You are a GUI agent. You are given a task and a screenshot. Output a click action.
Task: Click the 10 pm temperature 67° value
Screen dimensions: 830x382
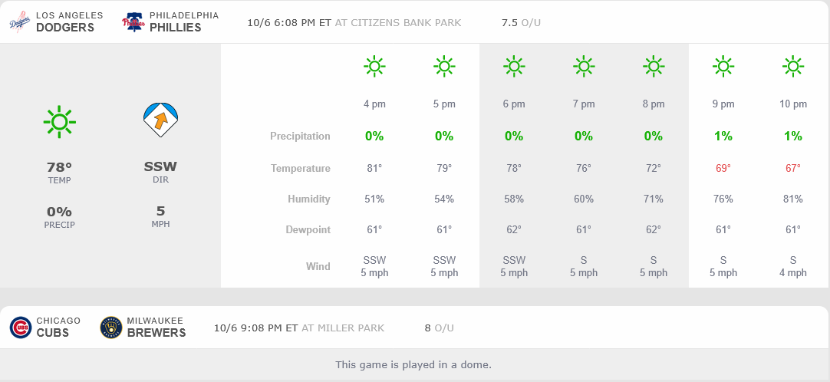793,168
